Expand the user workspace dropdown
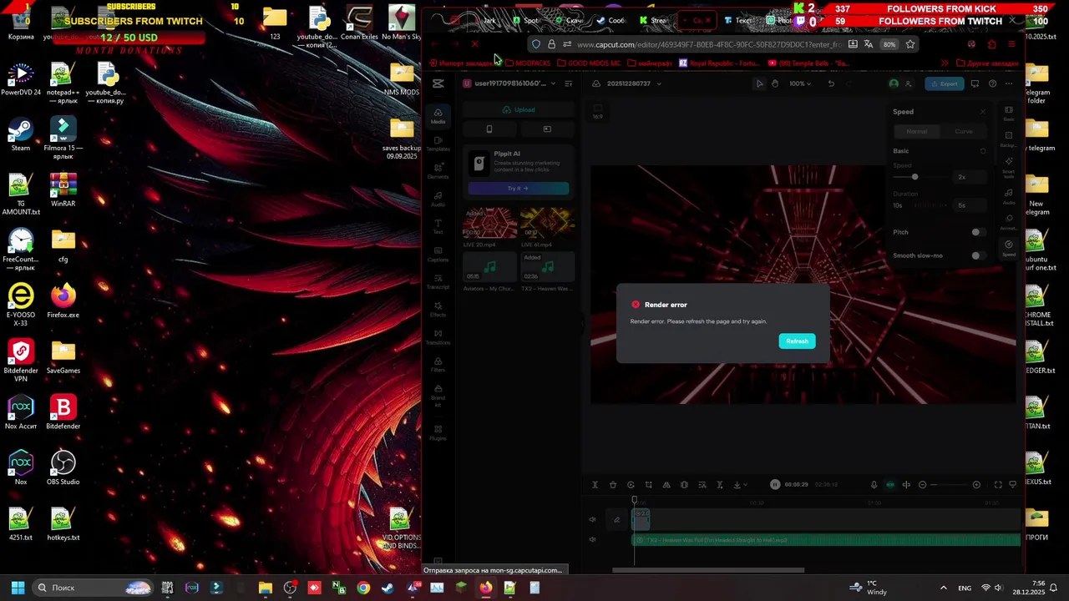 coord(552,83)
